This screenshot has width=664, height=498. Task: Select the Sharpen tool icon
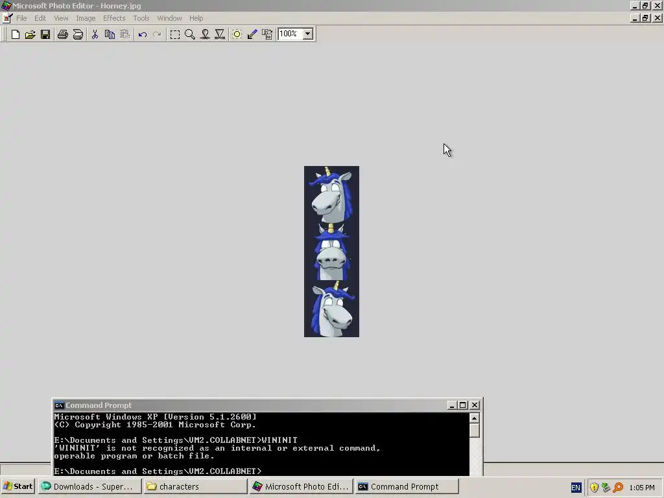(220, 34)
